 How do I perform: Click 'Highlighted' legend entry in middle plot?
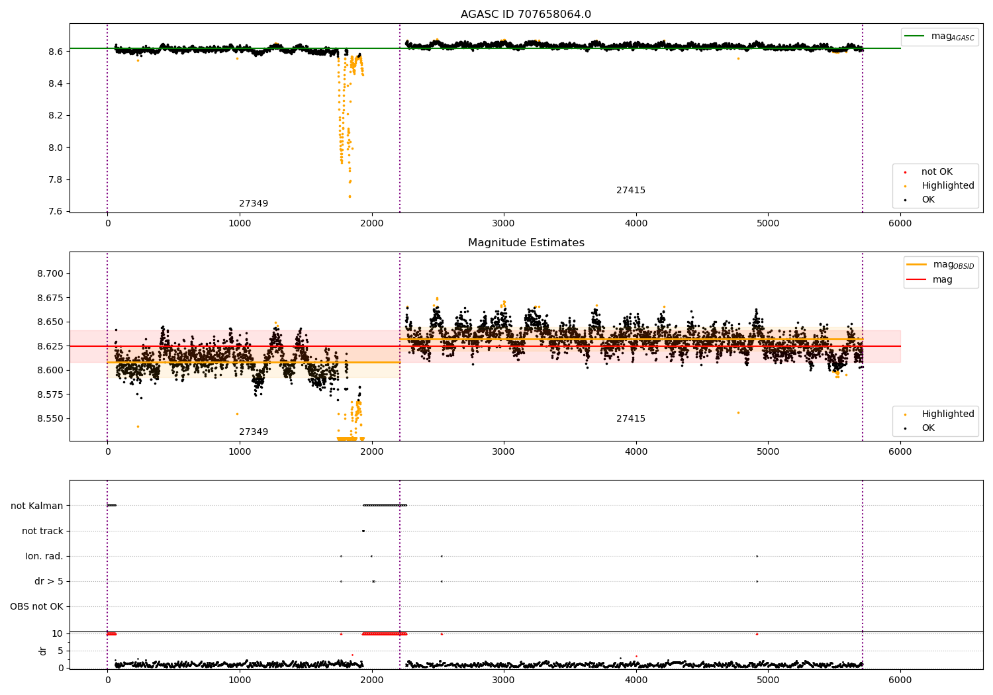click(948, 414)
